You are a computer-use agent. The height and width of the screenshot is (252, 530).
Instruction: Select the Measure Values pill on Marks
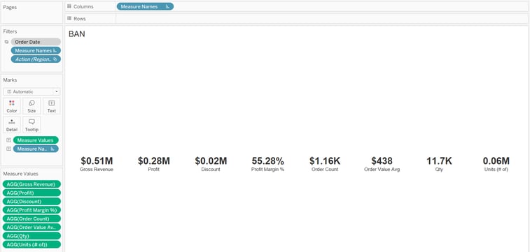tap(36, 140)
